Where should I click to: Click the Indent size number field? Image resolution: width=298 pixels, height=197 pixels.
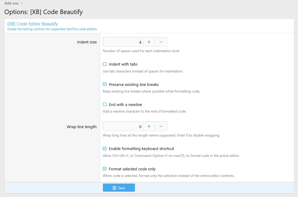[x=123, y=42]
